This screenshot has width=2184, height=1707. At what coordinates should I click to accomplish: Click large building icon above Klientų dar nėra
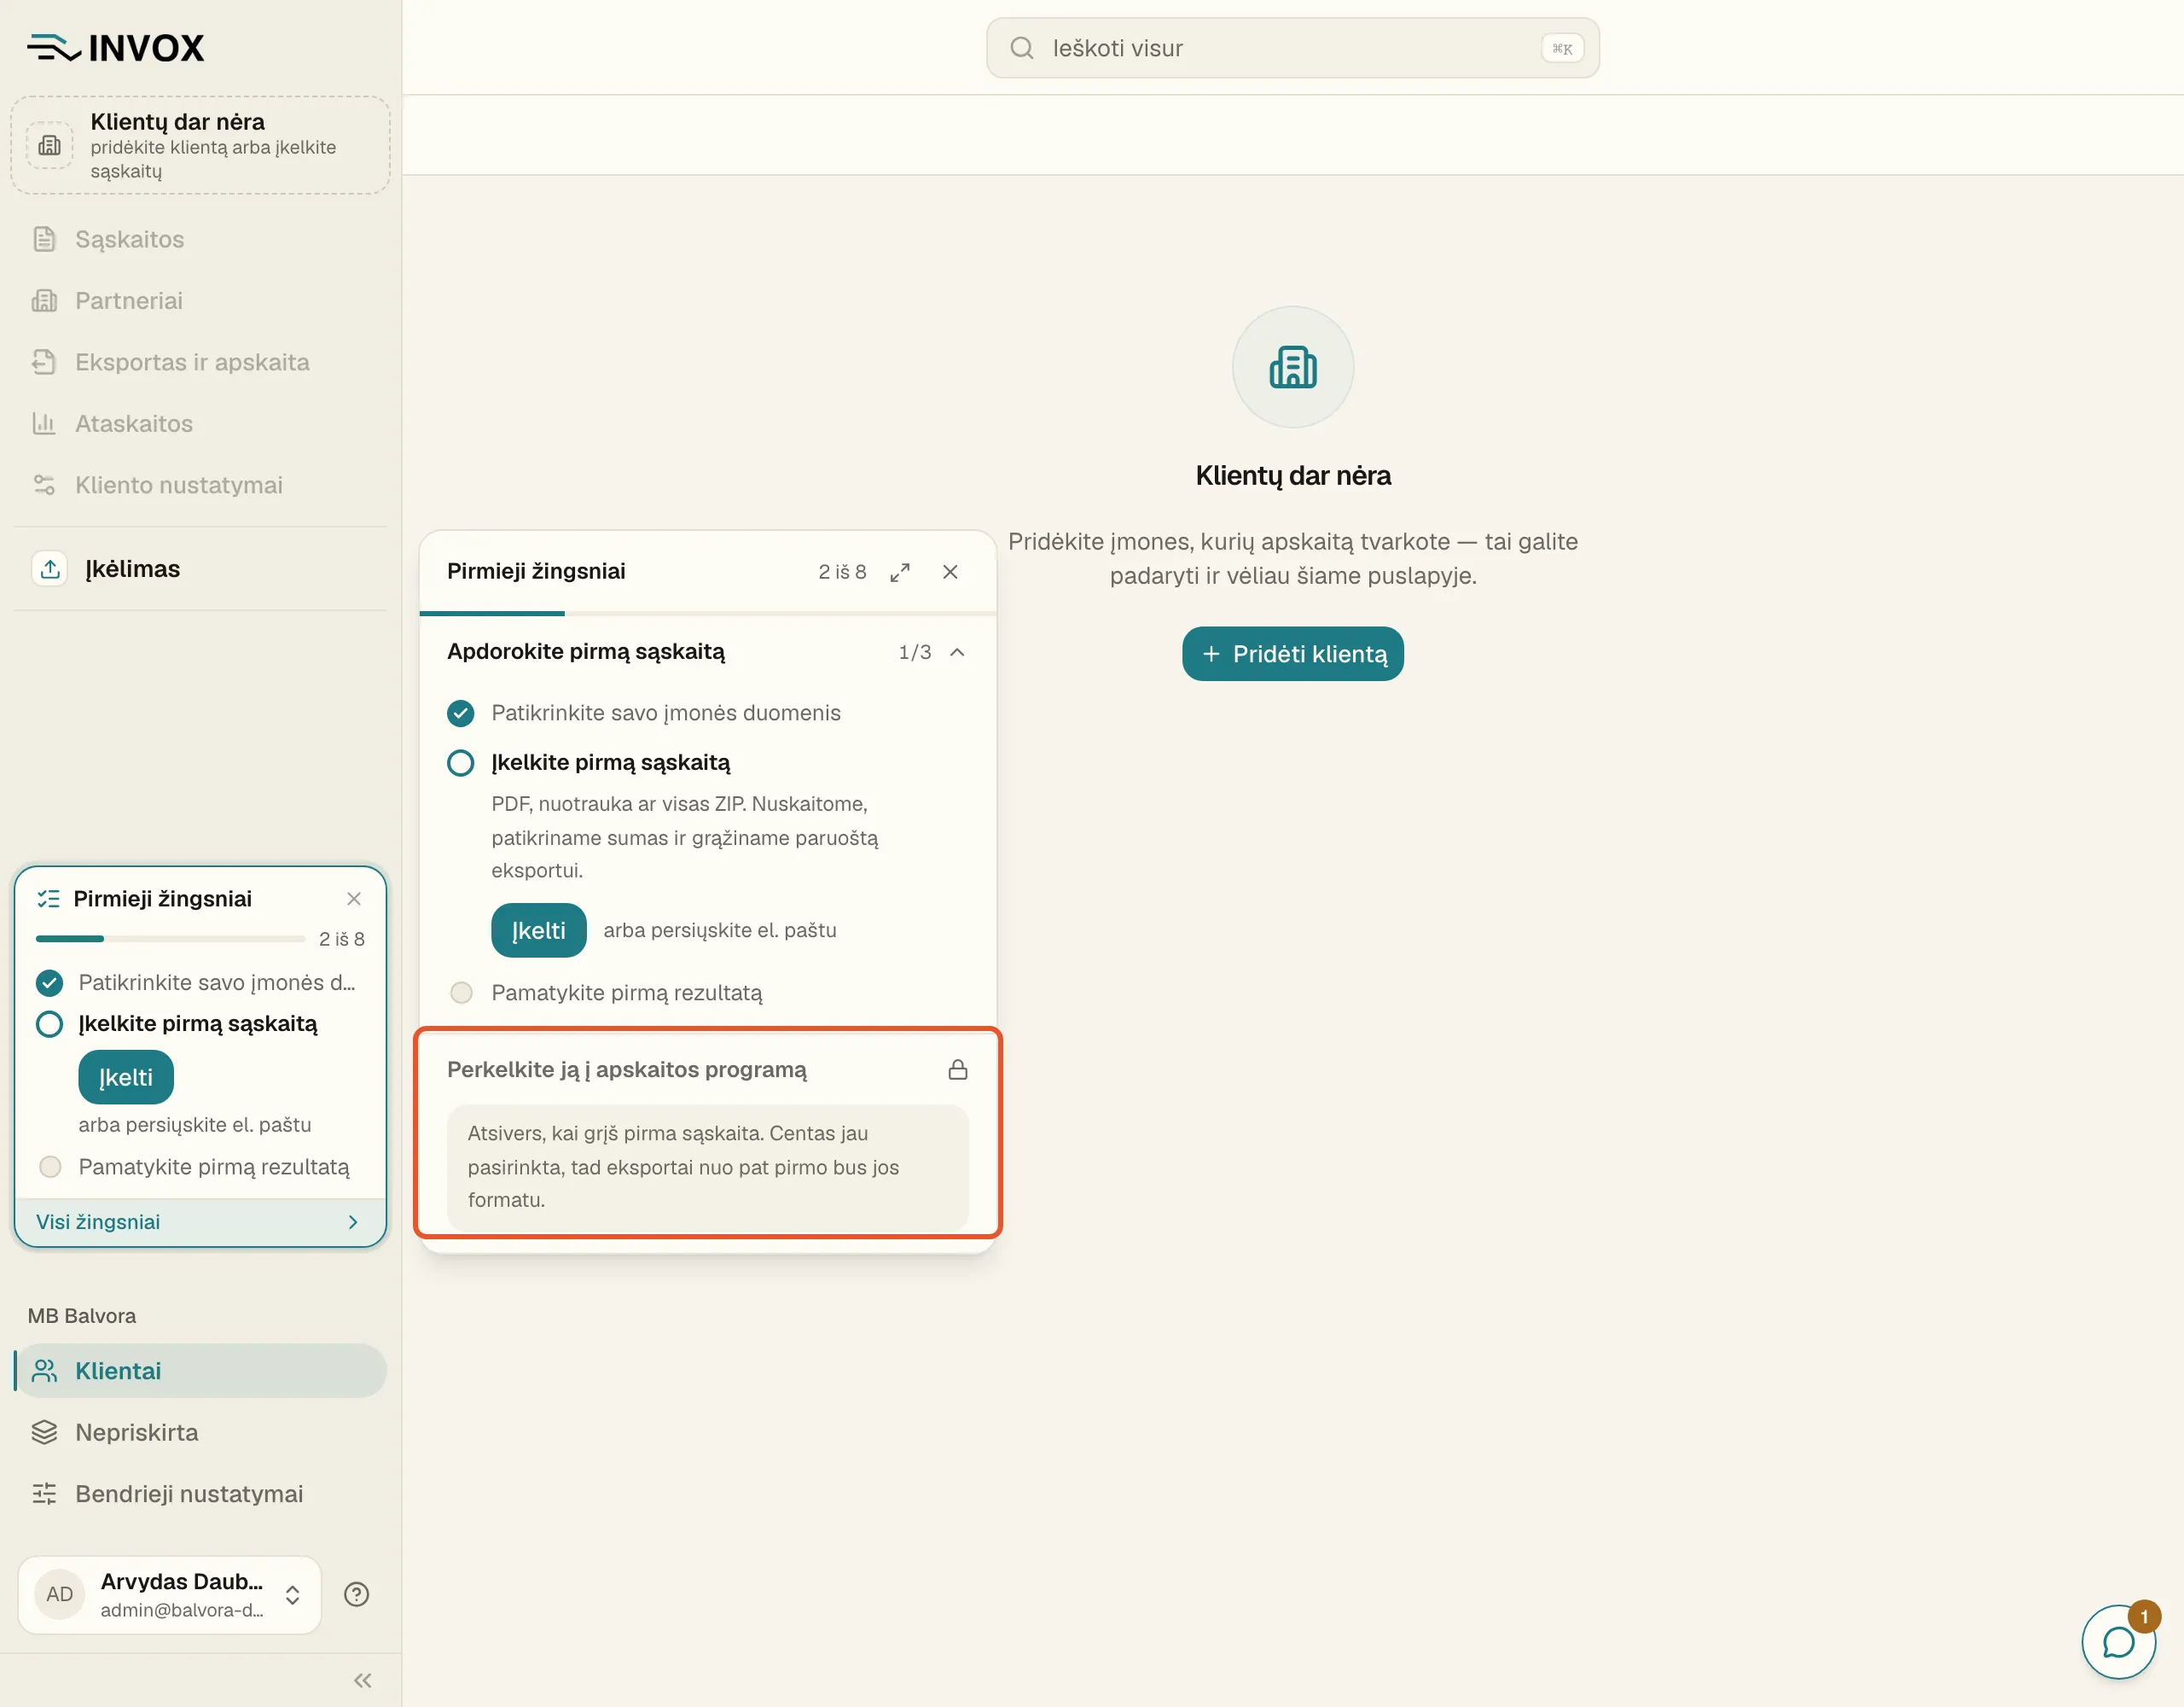(x=1293, y=367)
